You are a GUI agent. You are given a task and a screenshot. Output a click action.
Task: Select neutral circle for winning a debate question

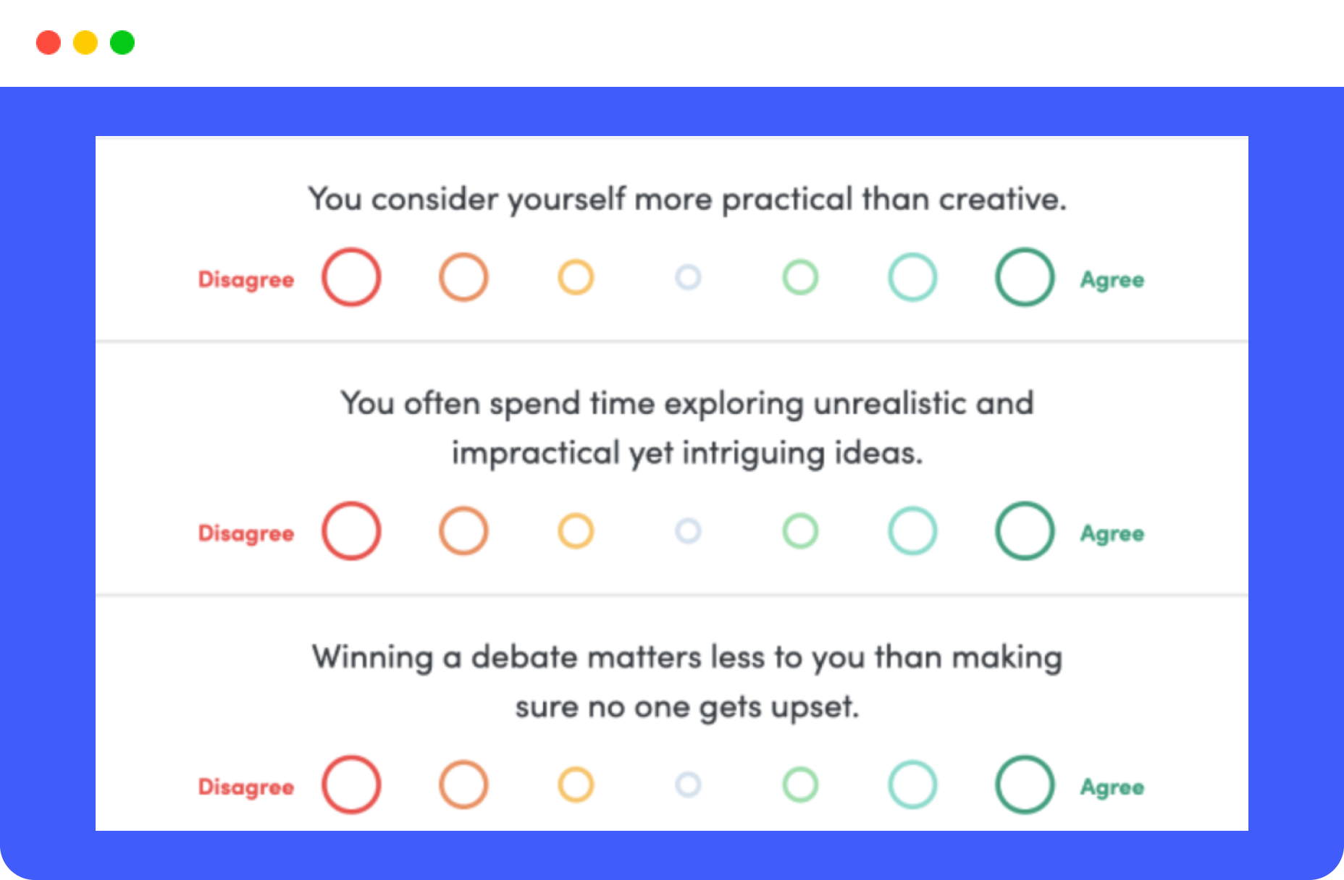pyautogui.click(x=688, y=784)
